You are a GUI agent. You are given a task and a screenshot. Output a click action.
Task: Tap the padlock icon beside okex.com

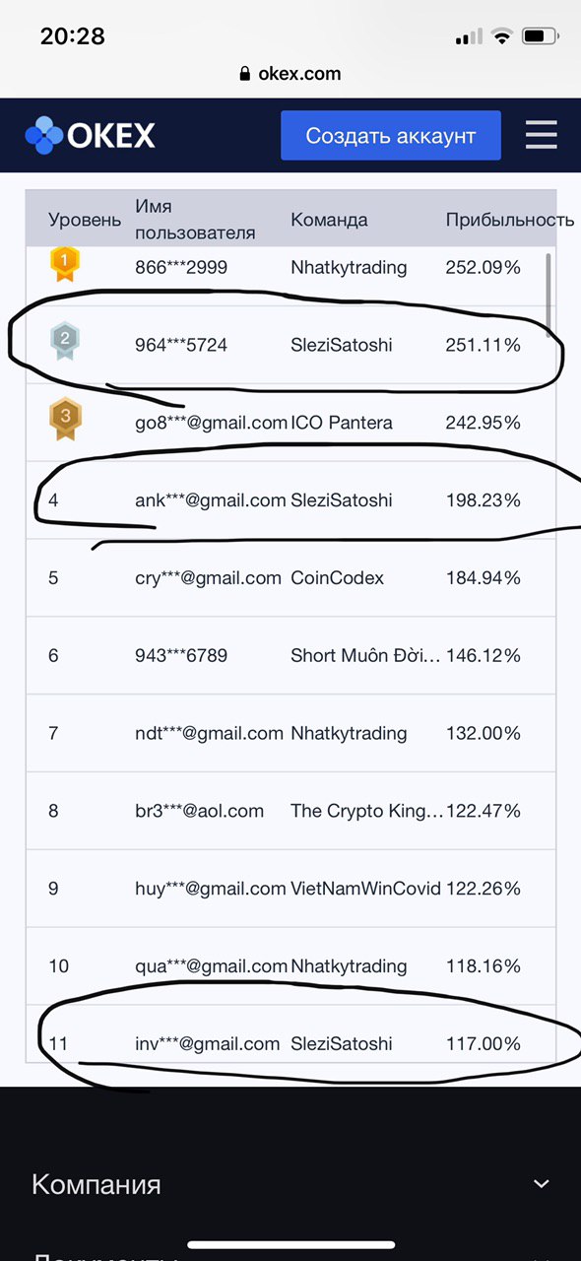246,74
